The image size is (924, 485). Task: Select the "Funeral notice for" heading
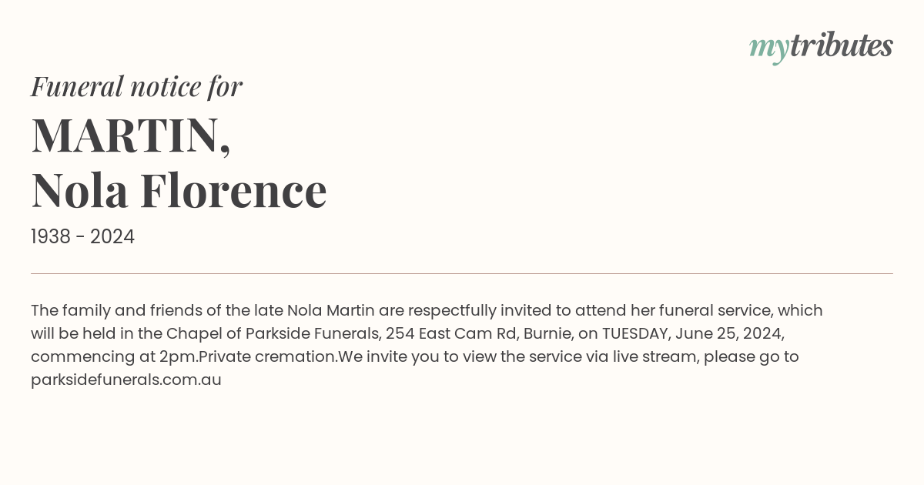tap(136, 86)
